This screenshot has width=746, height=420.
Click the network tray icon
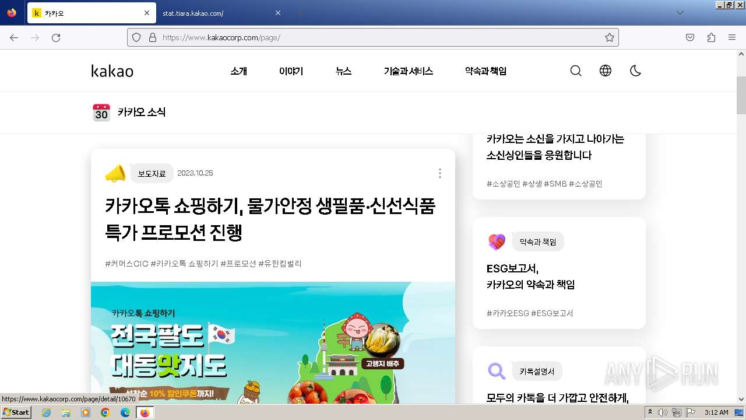pos(676,412)
